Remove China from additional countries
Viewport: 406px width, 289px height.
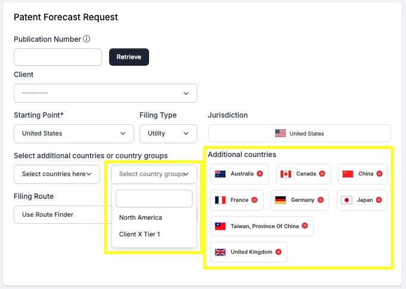pyautogui.click(x=380, y=174)
